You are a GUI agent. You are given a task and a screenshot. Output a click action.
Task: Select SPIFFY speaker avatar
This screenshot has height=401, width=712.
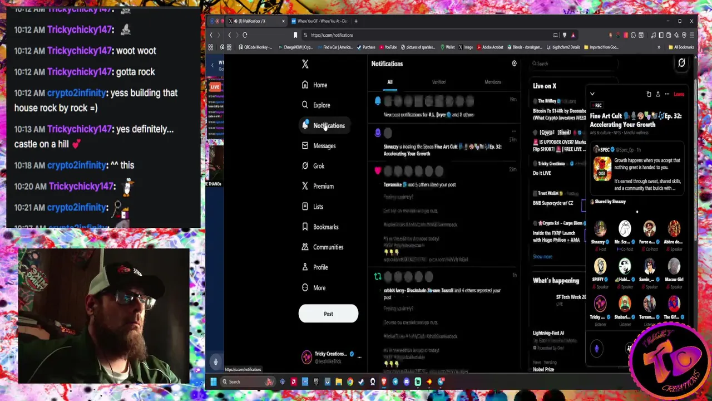[600, 266]
